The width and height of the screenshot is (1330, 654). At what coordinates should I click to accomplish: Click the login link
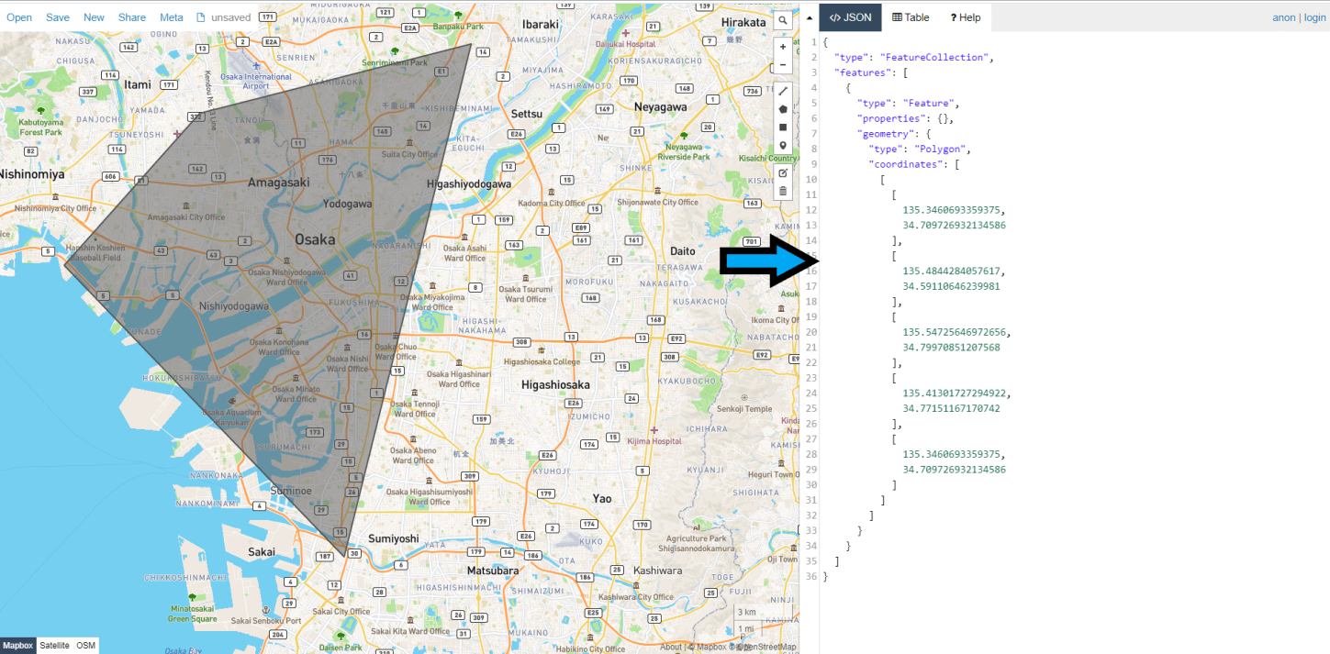(1313, 17)
